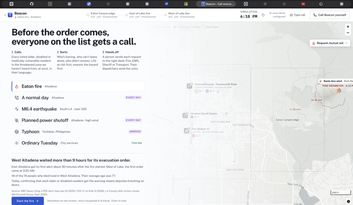Select the Eaton fire scenario
The image size is (353, 205).
click(78, 86)
